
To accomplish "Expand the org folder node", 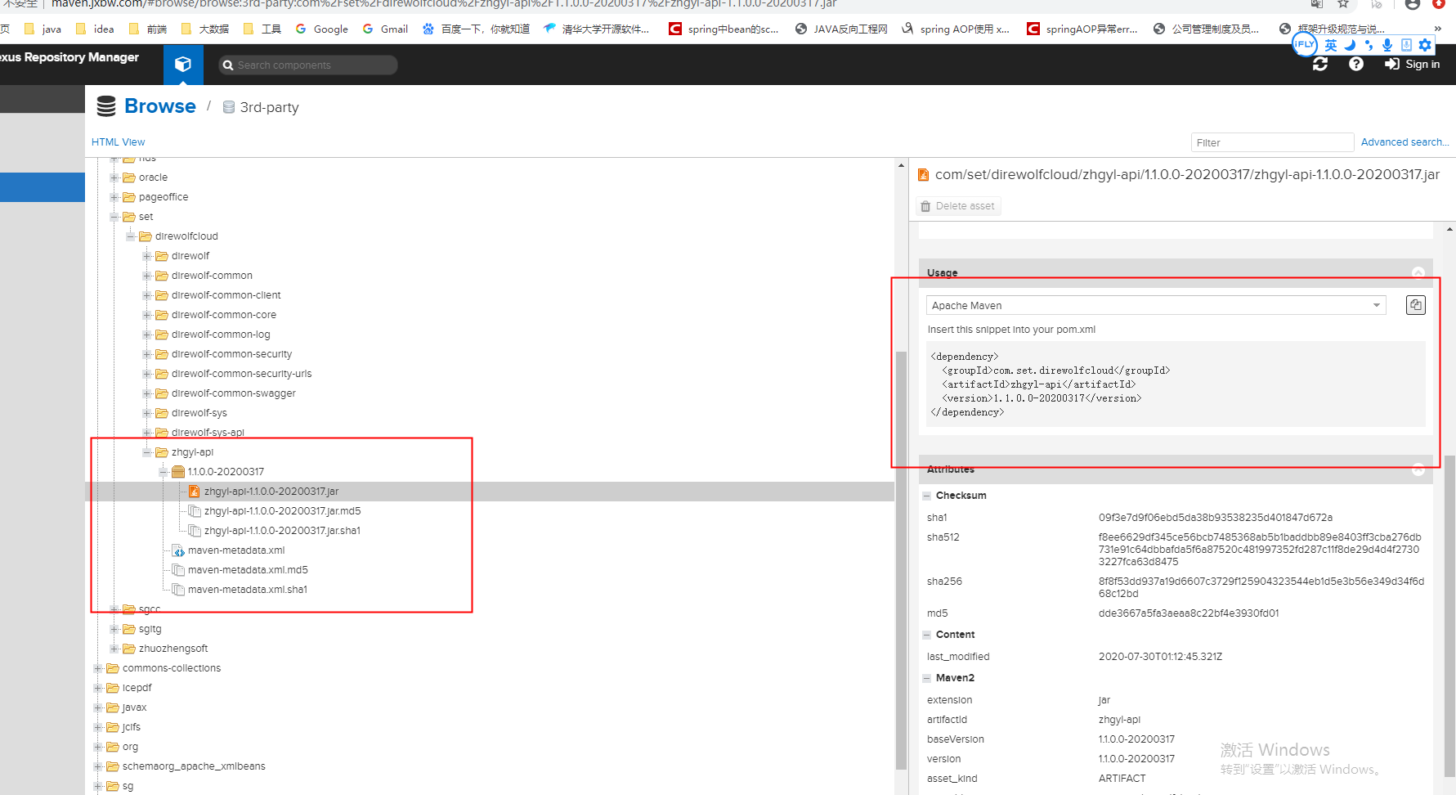I will [x=99, y=747].
